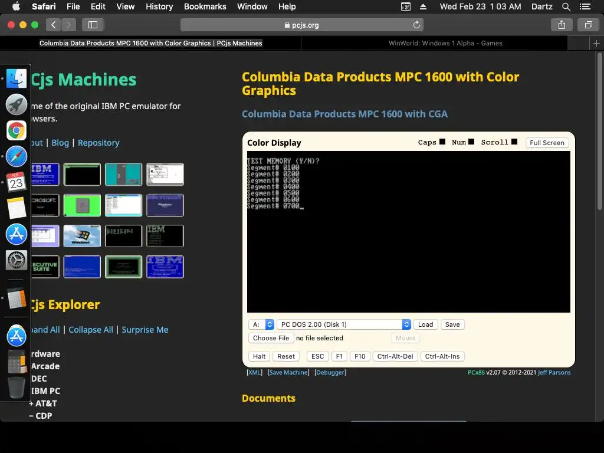Open the Edit menu
Image resolution: width=604 pixels, height=453 pixels.
coord(98,6)
